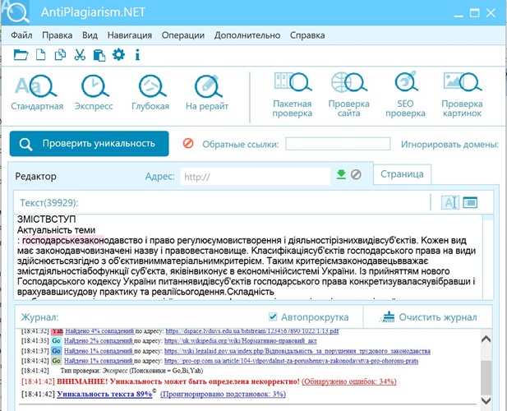Open the uk.wikipedia.org link
The width and height of the screenshot is (507, 411).
[240, 341]
